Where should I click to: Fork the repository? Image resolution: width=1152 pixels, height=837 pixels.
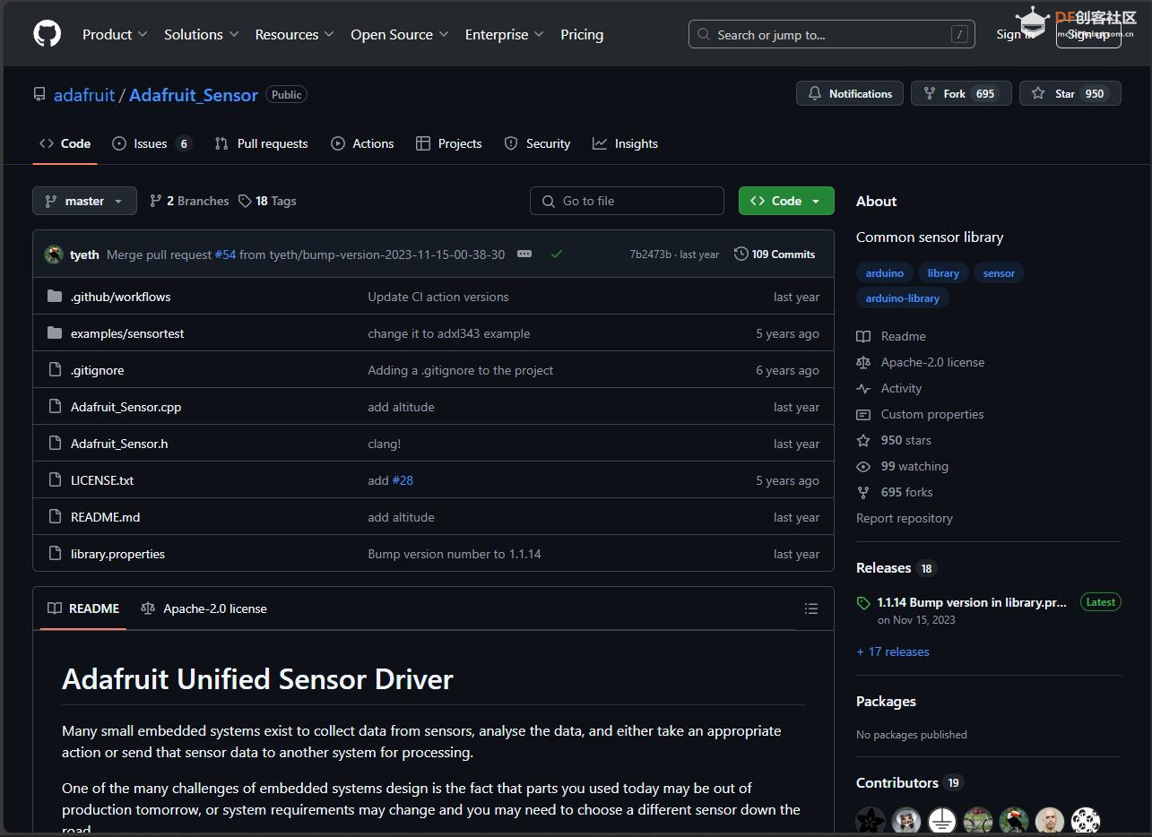coord(961,93)
